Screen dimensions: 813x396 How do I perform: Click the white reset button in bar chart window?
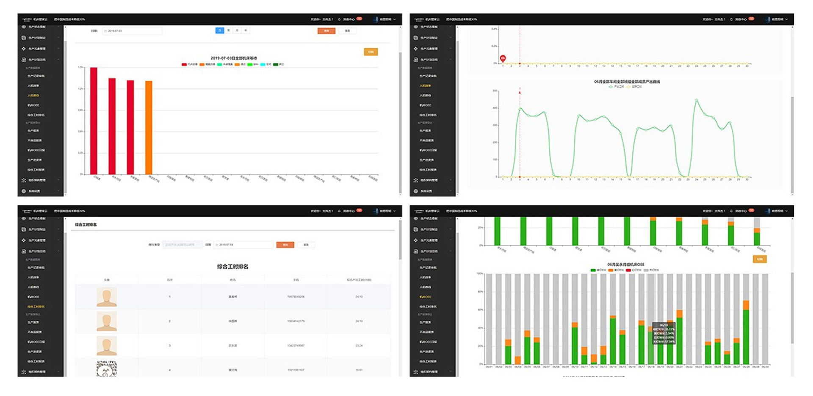(x=348, y=31)
